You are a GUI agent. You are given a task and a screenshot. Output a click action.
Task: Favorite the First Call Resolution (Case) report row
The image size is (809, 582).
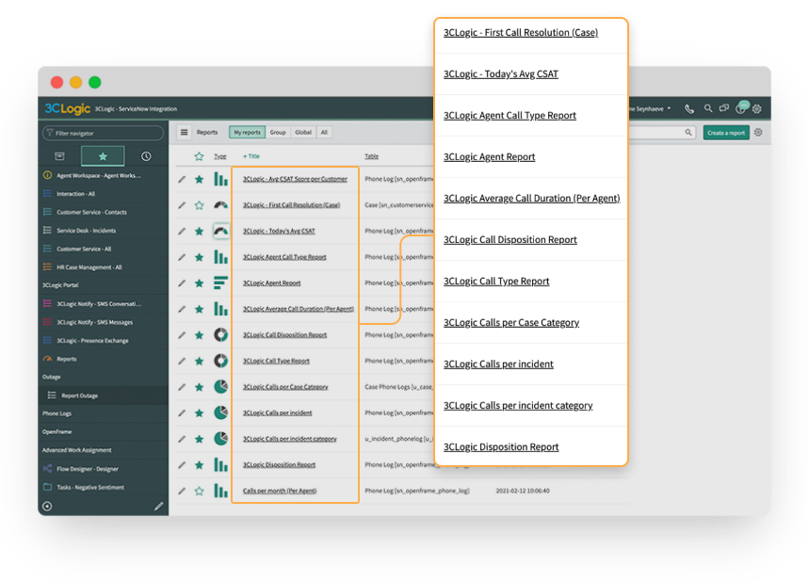pos(199,205)
